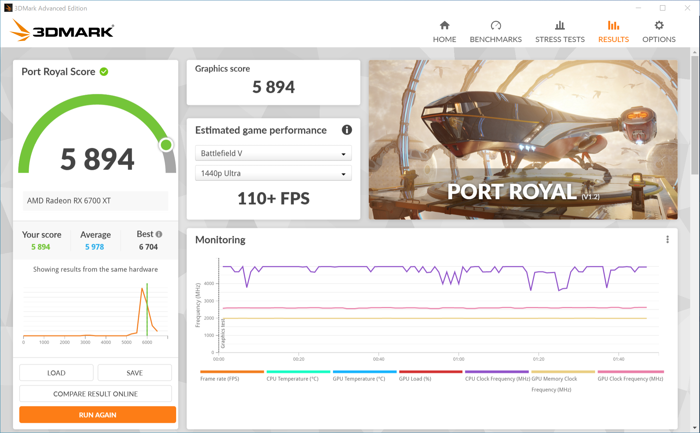Click green validation checkmark by Port Royal Score
The height and width of the screenshot is (433, 700).
(104, 72)
